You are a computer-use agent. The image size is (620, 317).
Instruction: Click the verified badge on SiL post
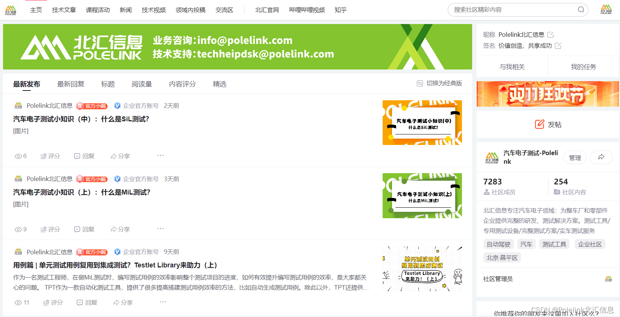[117, 106]
